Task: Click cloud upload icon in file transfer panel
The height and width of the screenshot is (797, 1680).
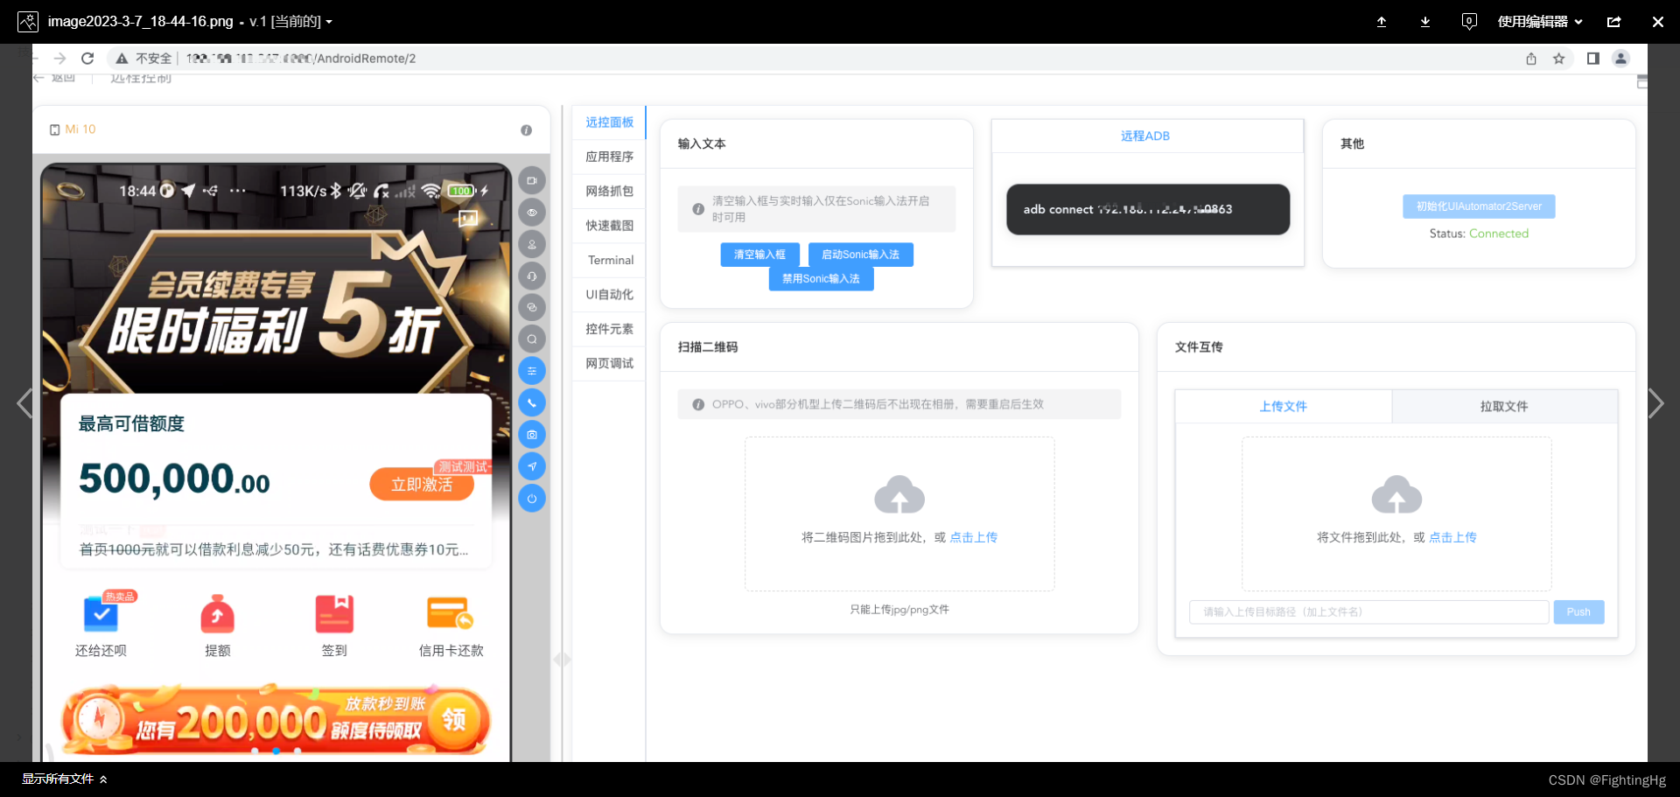Action: point(1396,494)
